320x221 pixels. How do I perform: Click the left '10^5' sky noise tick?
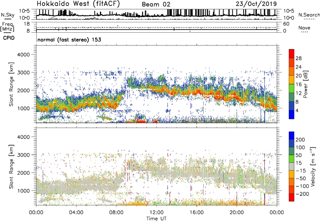24,11
